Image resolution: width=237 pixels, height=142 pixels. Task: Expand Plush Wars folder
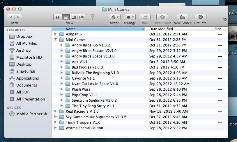click(61, 89)
